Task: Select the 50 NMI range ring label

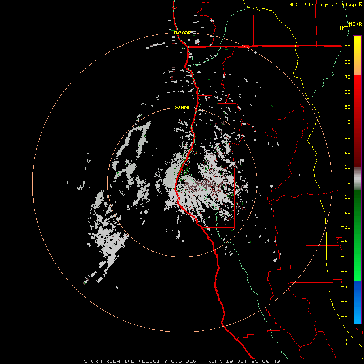Action: (182, 107)
